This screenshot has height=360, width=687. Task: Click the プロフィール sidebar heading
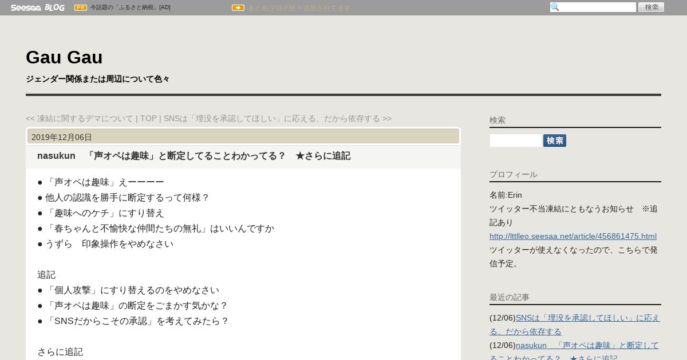click(x=514, y=174)
